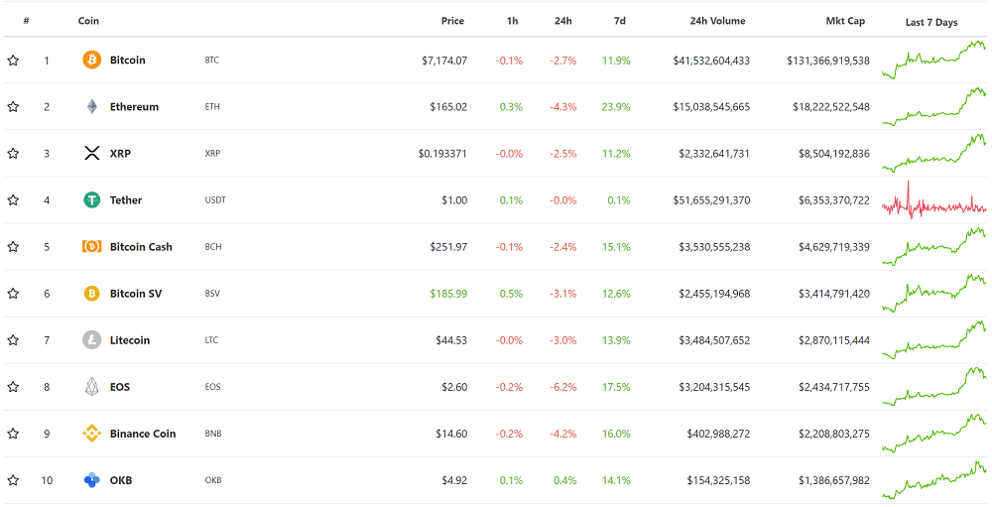Open Binance Coin's 7-day sparkline
The height and width of the screenshot is (507, 992).
(x=934, y=434)
